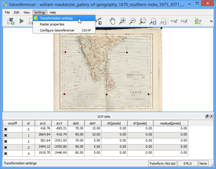Sort by on/off column header
The height and width of the screenshot is (169, 216).
point(13,123)
